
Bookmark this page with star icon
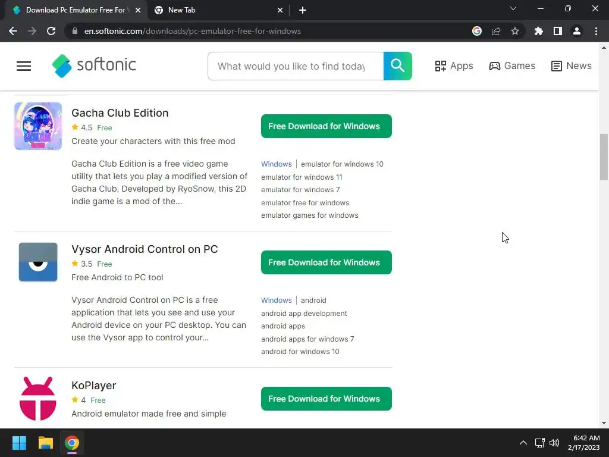[x=515, y=31]
